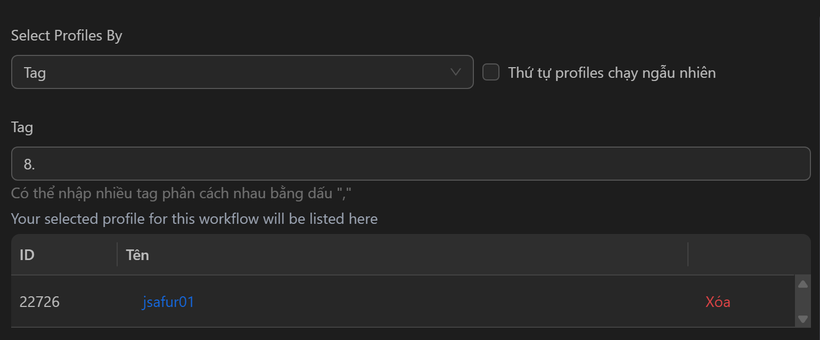
Task: Click Xóa to remove profile jsafur01
Action: pyautogui.click(x=718, y=302)
